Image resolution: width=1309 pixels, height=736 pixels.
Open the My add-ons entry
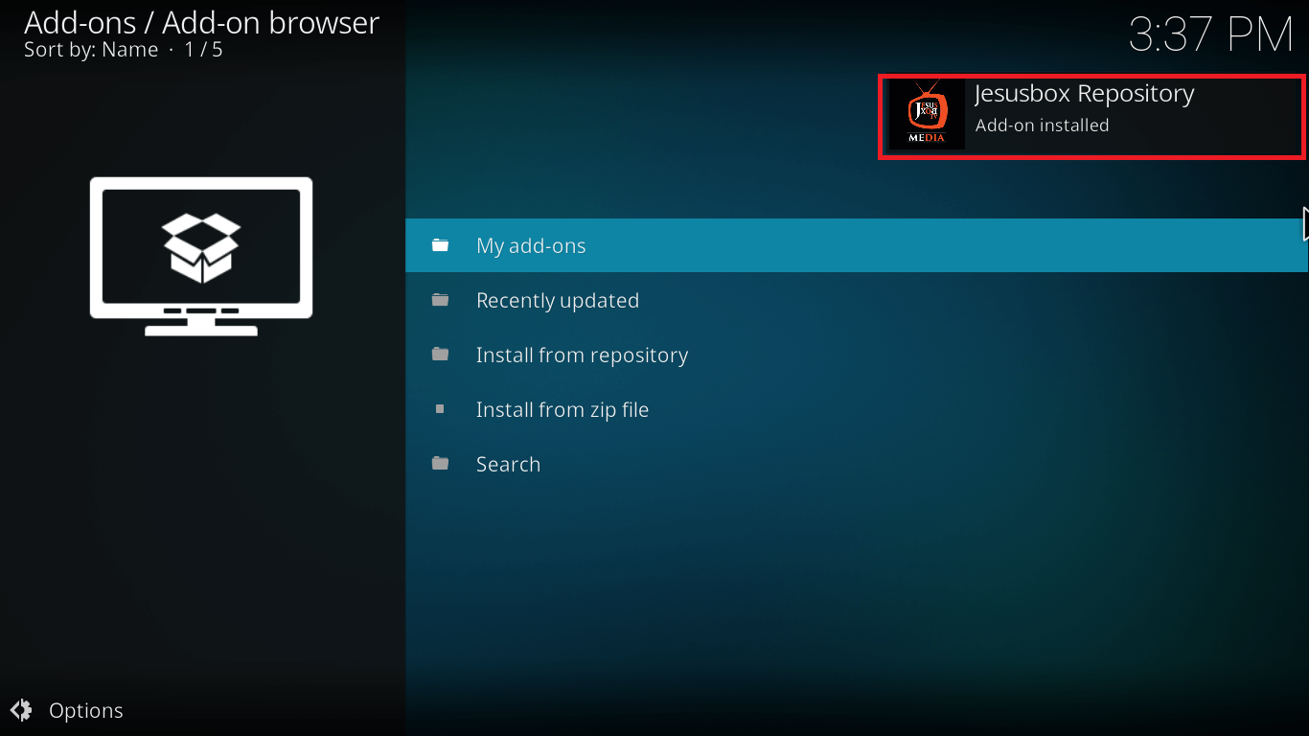(857, 245)
